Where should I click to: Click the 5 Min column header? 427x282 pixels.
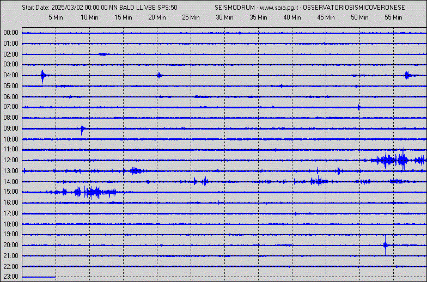tap(56, 17)
